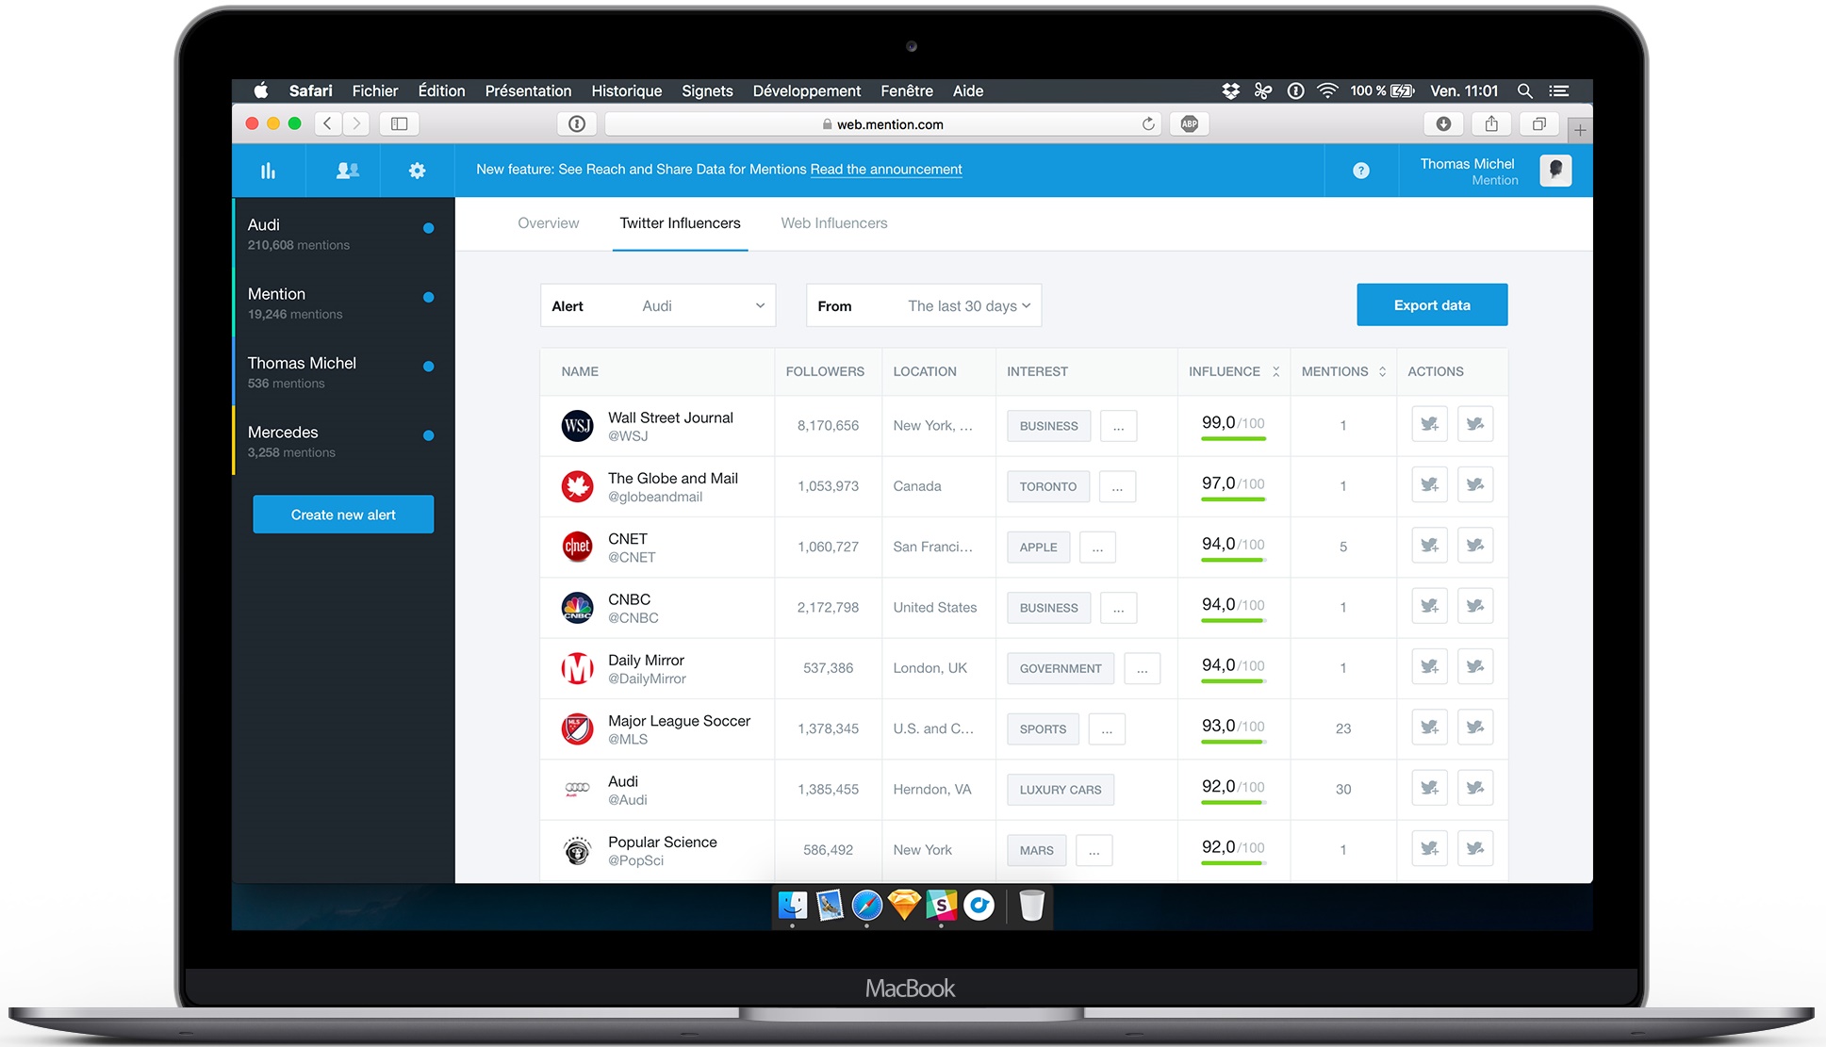The height and width of the screenshot is (1047, 1826).
Task: Open Sketch from the Dock
Action: [904, 906]
